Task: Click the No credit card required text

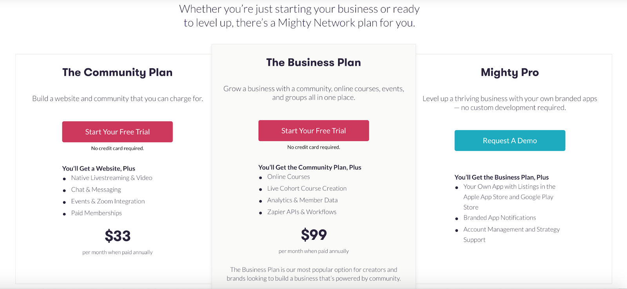Action: [x=117, y=148]
